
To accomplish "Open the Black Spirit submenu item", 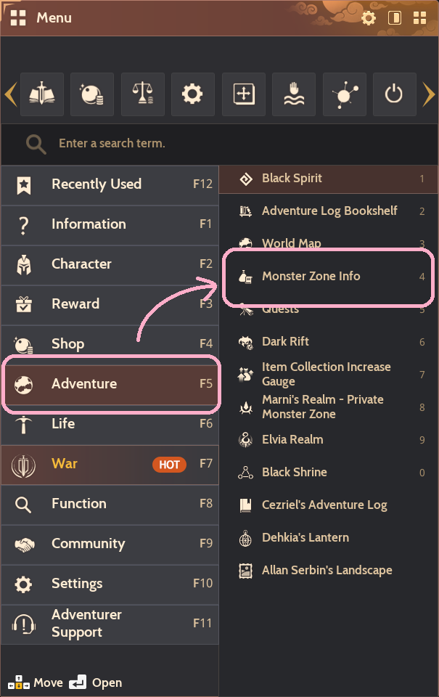I will 328,179.
